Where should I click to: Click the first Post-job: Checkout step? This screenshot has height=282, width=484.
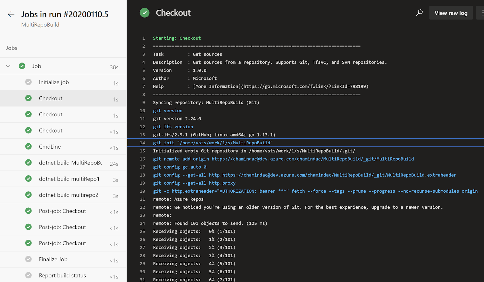[x=62, y=211]
